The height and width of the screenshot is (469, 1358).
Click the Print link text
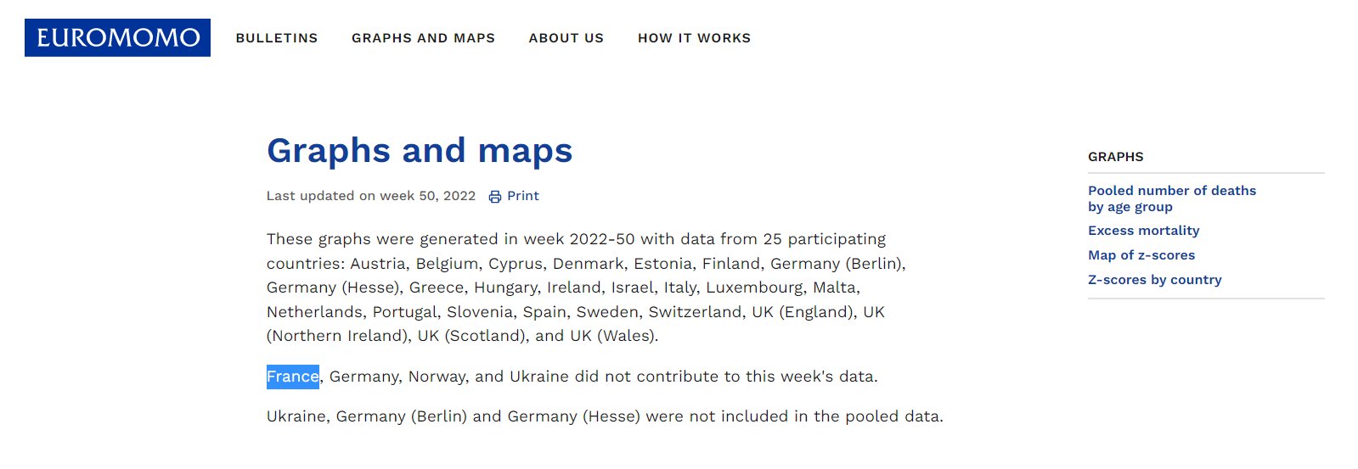tap(523, 196)
